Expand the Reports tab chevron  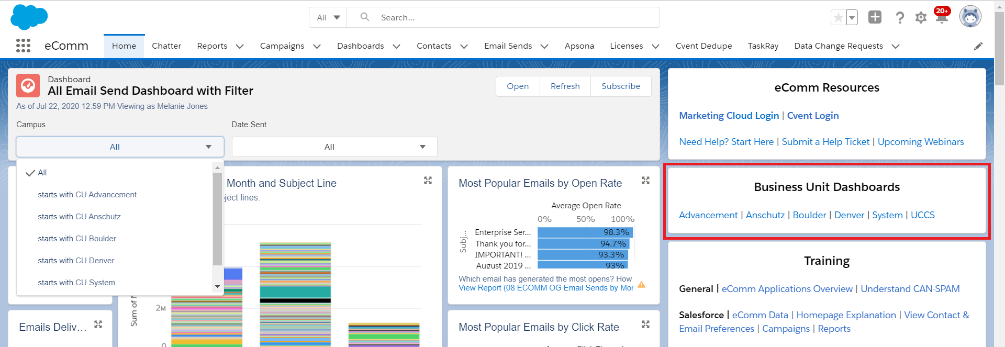click(x=240, y=47)
